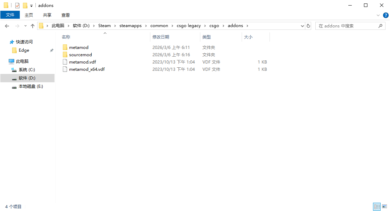The height and width of the screenshot is (211, 390).
Task: Click csgo breadcrumb segment
Action: point(214,26)
